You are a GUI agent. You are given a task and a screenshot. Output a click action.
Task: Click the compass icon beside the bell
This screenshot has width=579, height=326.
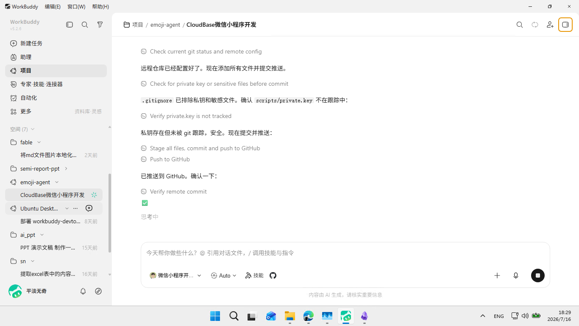98,291
